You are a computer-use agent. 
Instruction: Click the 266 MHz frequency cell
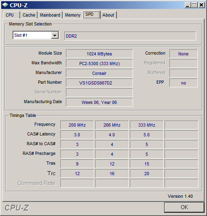112,125
